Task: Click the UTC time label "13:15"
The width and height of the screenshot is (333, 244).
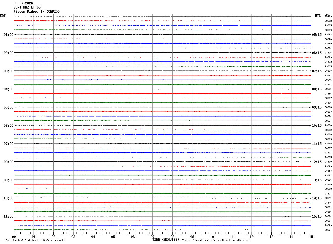Action: (317, 180)
